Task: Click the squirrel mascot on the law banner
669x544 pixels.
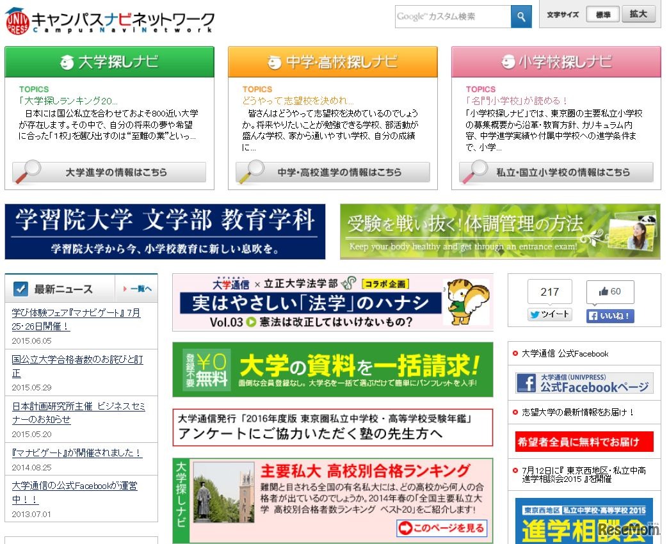Action: (x=466, y=301)
